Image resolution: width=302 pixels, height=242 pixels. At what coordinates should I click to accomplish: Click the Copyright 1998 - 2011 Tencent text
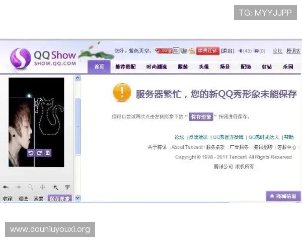click(234, 157)
